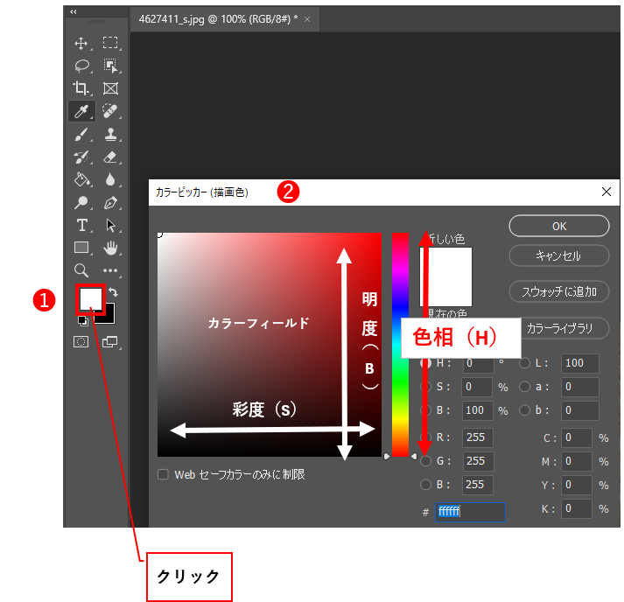Open the Edit Toolbar three-dots menu
This screenshot has height=602, width=624.
click(110, 270)
